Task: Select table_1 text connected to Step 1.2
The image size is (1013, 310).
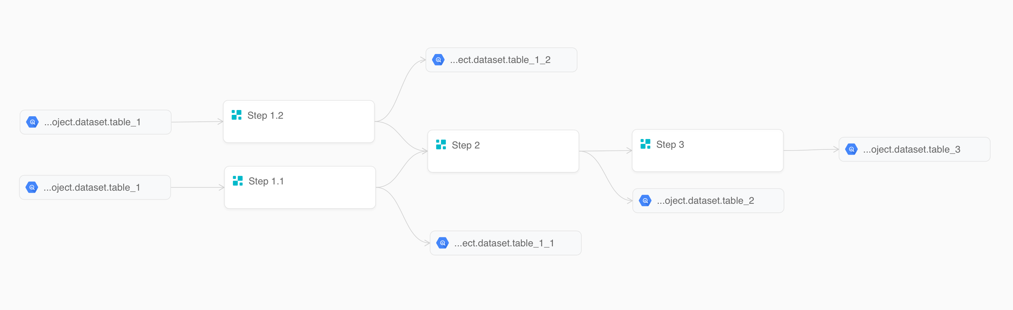Action: click(x=92, y=122)
